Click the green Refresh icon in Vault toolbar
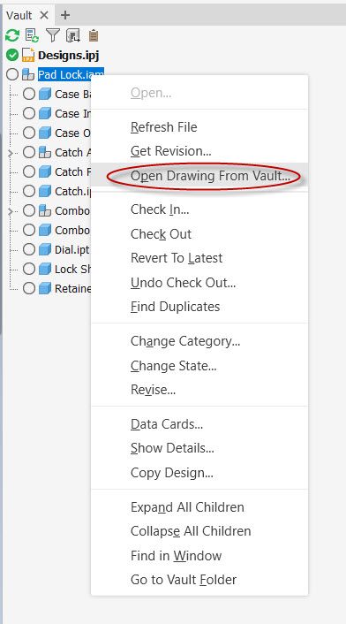Image resolution: width=346 pixels, height=624 pixels. coord(12,35)
